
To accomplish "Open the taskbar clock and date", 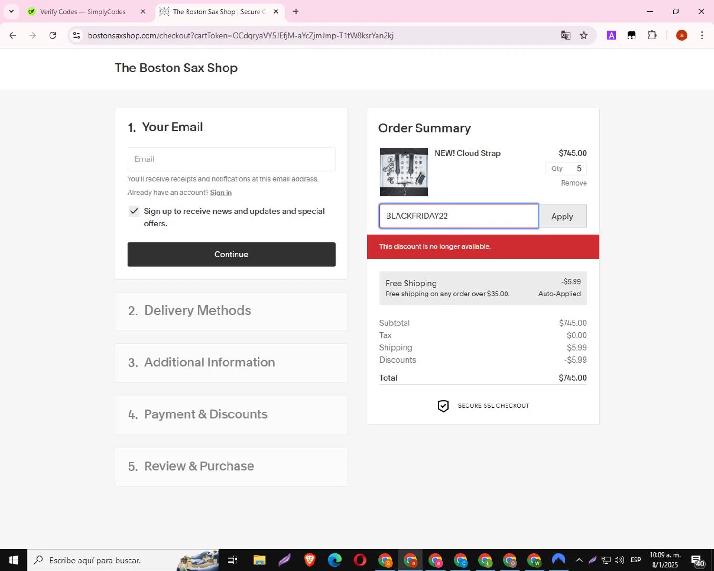I will 665,560.
